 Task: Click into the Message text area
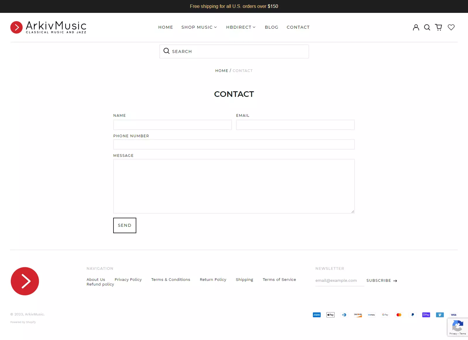coord(234,186)
